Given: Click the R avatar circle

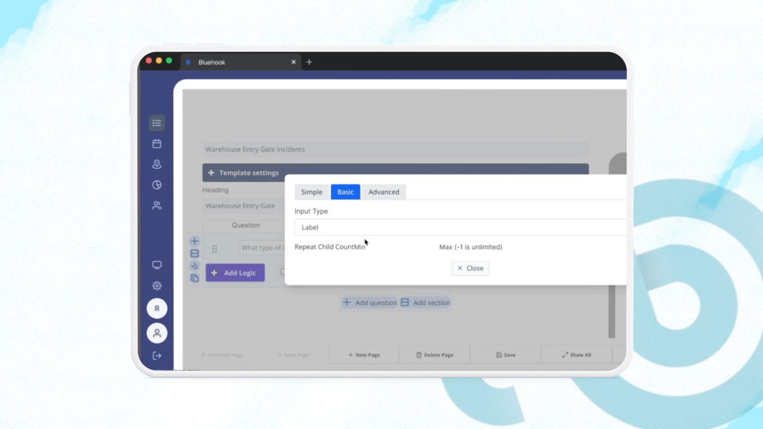Looking at the screenshot, I should (157, 308).
